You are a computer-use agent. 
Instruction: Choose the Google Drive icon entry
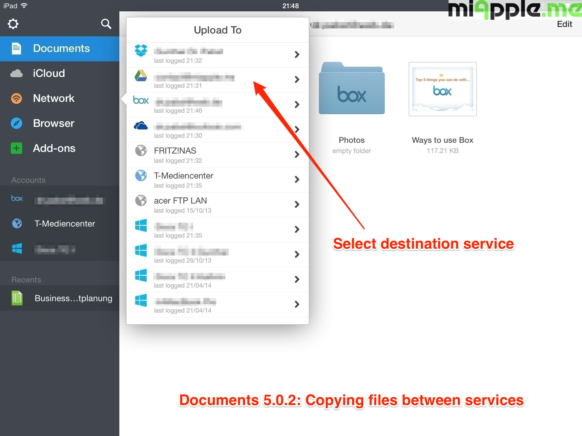[141, 76]
